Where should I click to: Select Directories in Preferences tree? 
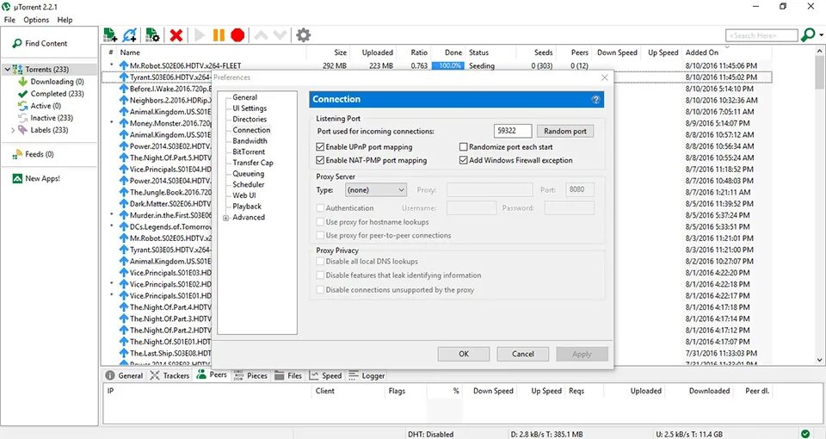tap(250, 119)
